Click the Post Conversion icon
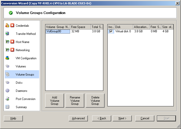181x129 pixels. [x=7, y=99]
